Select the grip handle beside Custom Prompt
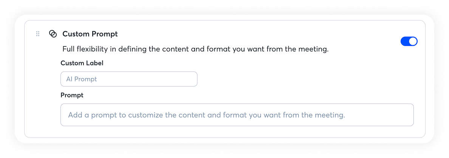 pyautogui.click(x=38, y=34)
